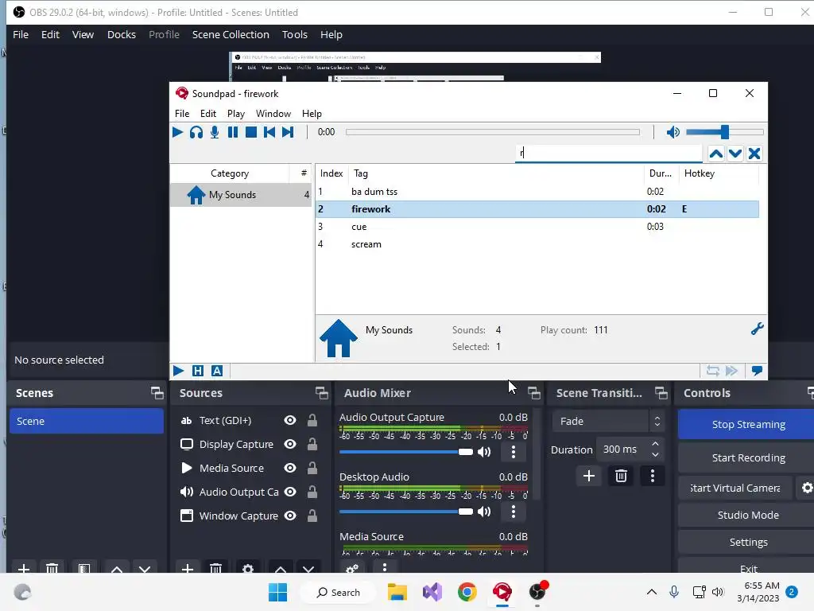814x611 pixels.
Task: Open OBS Tools menu
Action: click(294, 34)
